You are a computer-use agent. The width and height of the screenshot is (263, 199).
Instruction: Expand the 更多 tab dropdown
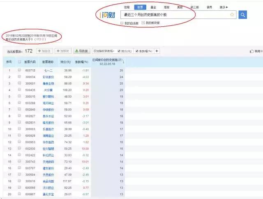click(224, 7)
